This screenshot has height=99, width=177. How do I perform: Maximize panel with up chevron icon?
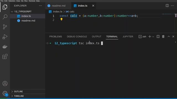(169, 37)
